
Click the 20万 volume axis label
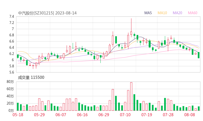(x=10, y=103)
